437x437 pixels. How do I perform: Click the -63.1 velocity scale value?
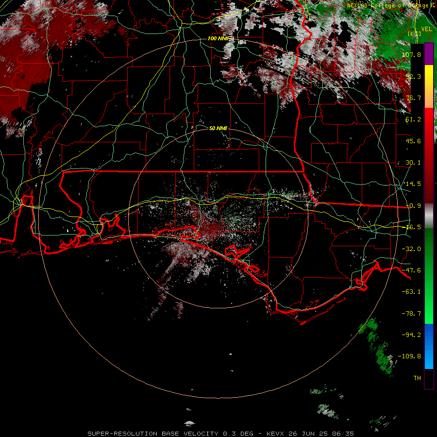point(411,292)
